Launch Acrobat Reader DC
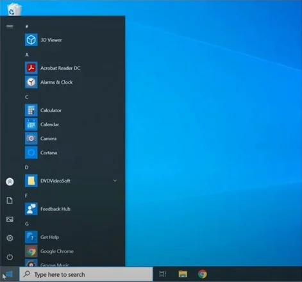This screenshot has width=302, height=282. click(x=72, y=68)
